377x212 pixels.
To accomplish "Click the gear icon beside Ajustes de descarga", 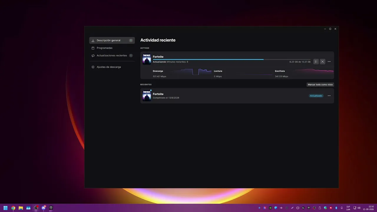I will pyautogui.click(x=93, y=67).
